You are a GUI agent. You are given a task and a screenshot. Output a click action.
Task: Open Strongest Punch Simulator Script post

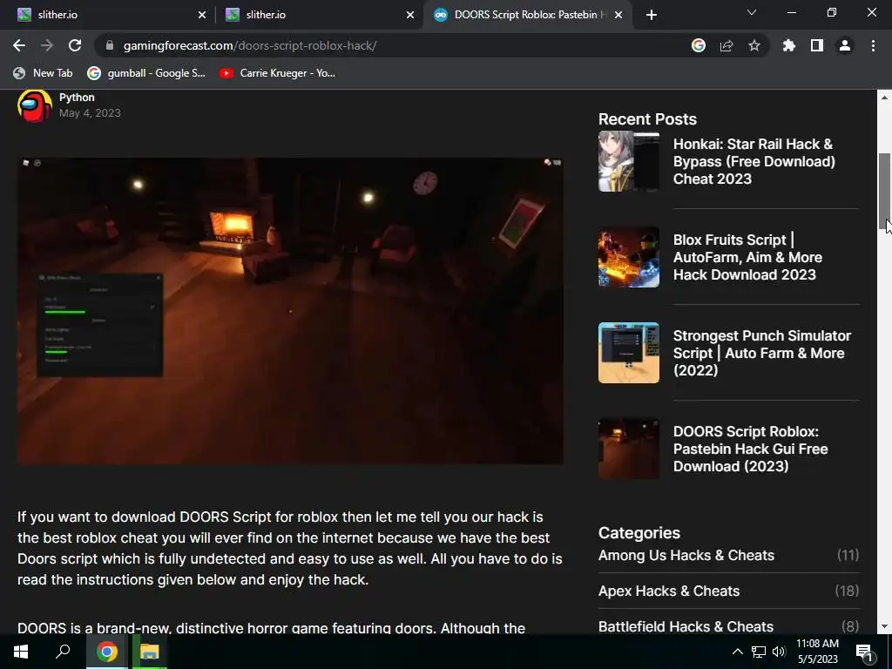[x=761, y=353]
